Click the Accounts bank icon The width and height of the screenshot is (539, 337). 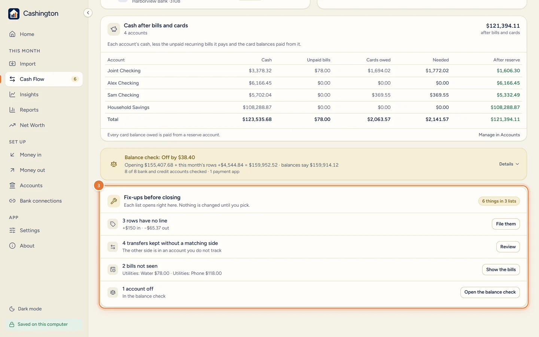[x=12, y=185]
